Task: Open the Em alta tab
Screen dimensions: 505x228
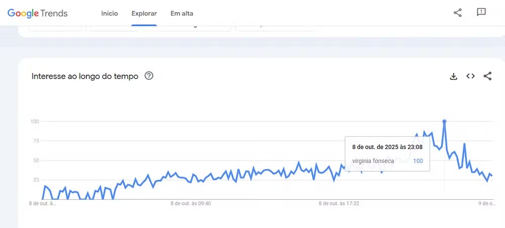Action: pyautogui.click(x=182, y=14)
